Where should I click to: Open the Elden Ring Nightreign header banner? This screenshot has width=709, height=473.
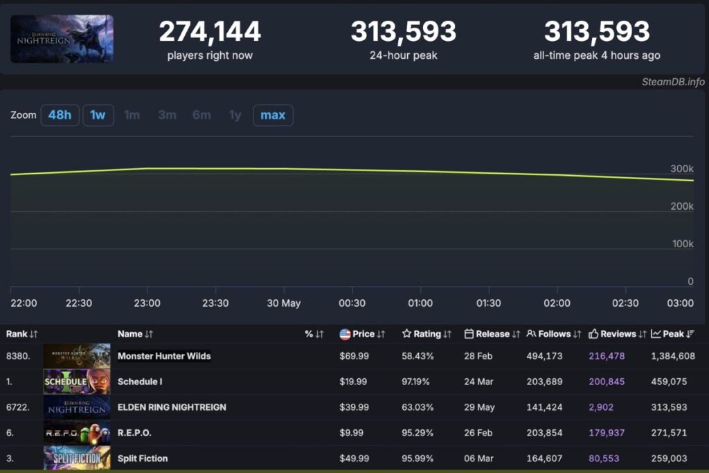(x=62, y=39)
